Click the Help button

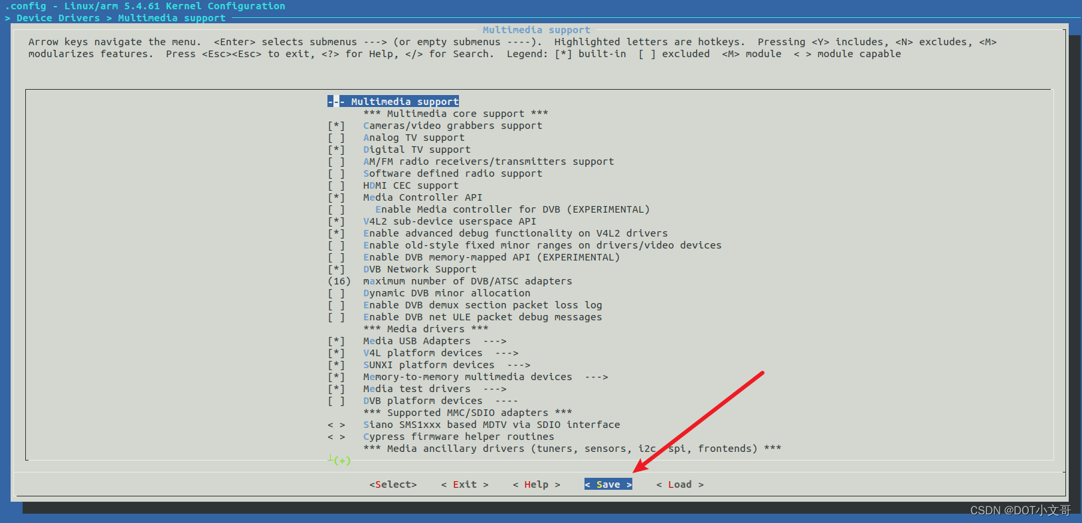pyautogui.click(x=537, y=484)
